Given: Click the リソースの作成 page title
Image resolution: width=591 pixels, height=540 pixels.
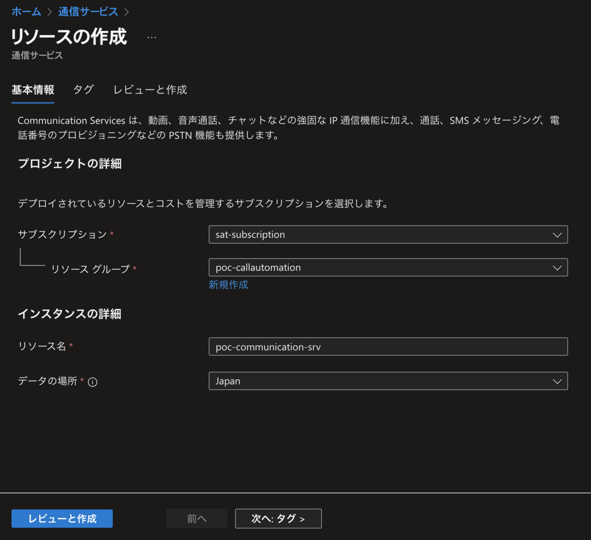Looking at the screenshot, I should tap(69, 37).
